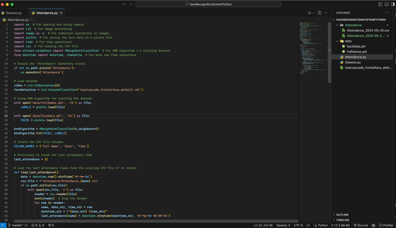
Task: Open the run button dropdown arrow
Action: click(x=315, y=13)
